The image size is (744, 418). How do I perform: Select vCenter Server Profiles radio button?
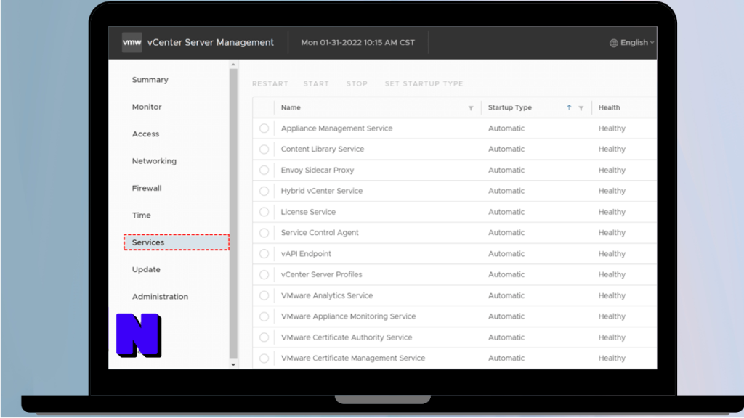264,274
